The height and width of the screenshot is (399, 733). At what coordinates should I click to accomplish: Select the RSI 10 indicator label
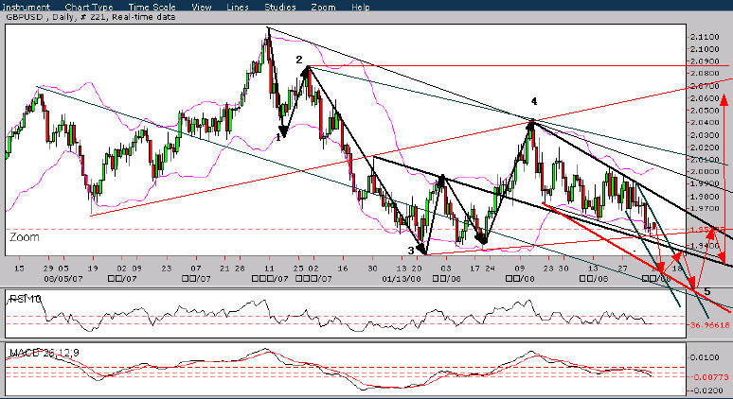tap(25, 298)
